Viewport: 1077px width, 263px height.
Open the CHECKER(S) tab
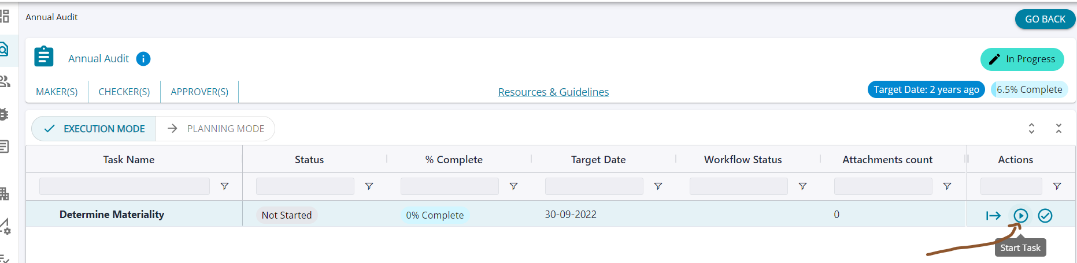click(124, 92)
